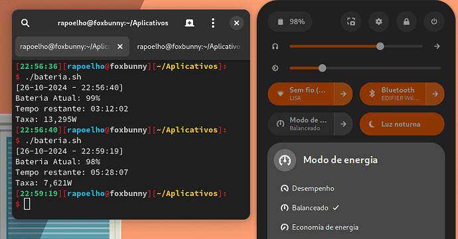Image resolution: width=458 pixels, height=239 pixels.
Task: Toggle the Sem fio Wi-Fi button
Action: [301, 94]
